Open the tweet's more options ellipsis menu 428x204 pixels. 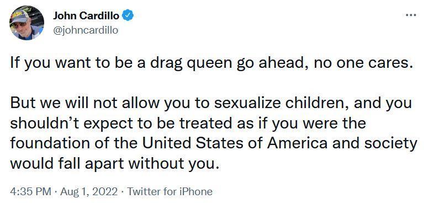tap(411, 15)
